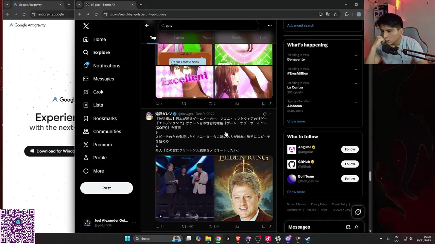Click the Grok icon on Dec 9 post

pos(265,114)
